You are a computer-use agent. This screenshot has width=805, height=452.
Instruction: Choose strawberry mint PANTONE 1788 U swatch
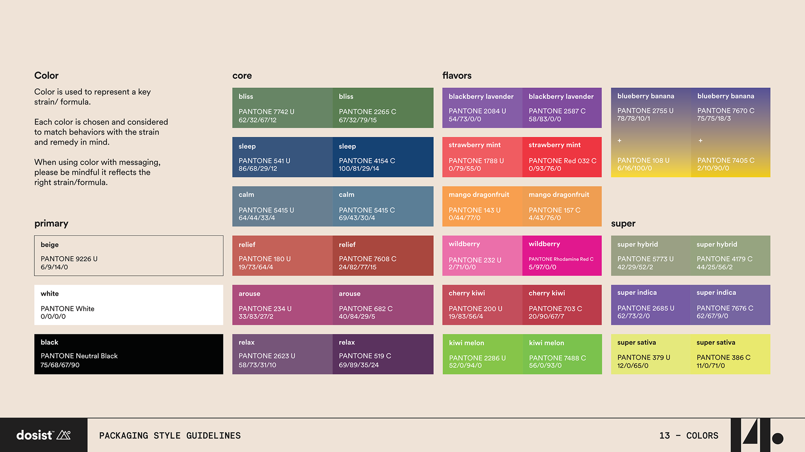pyautogui.click(x=483, y=157)
